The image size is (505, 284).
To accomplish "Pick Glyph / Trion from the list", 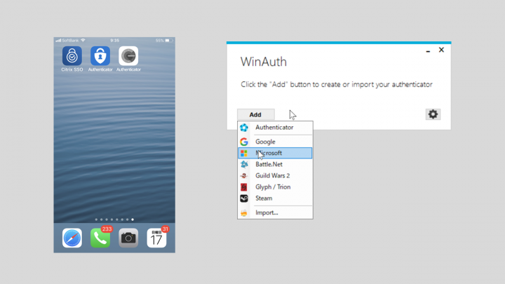I will pyautogui.click(x=272, y=187).
